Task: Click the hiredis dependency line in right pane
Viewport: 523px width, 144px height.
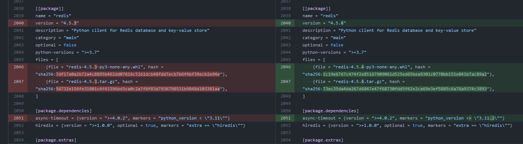Action: 407,125
